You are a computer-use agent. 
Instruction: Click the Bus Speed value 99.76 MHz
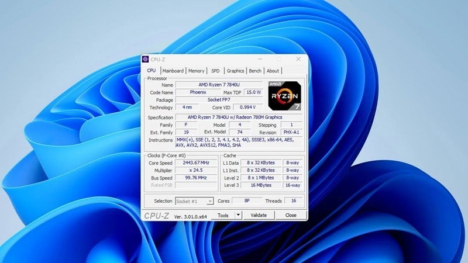(x=196, y=178)
